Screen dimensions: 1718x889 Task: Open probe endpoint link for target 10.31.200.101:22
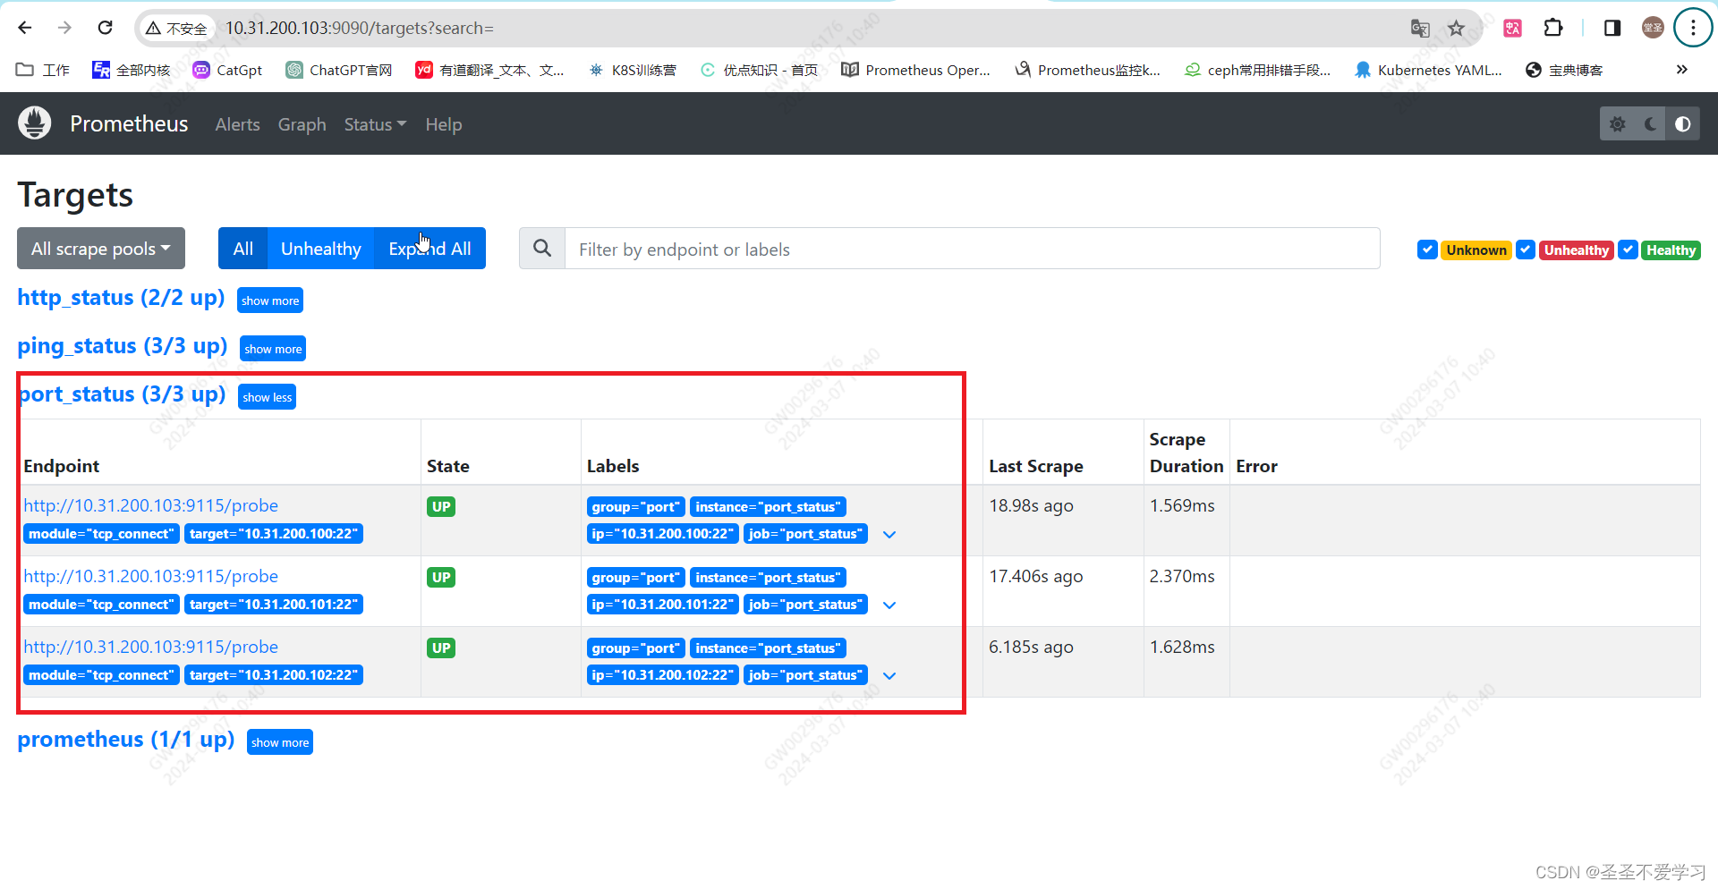pos(150,576)
